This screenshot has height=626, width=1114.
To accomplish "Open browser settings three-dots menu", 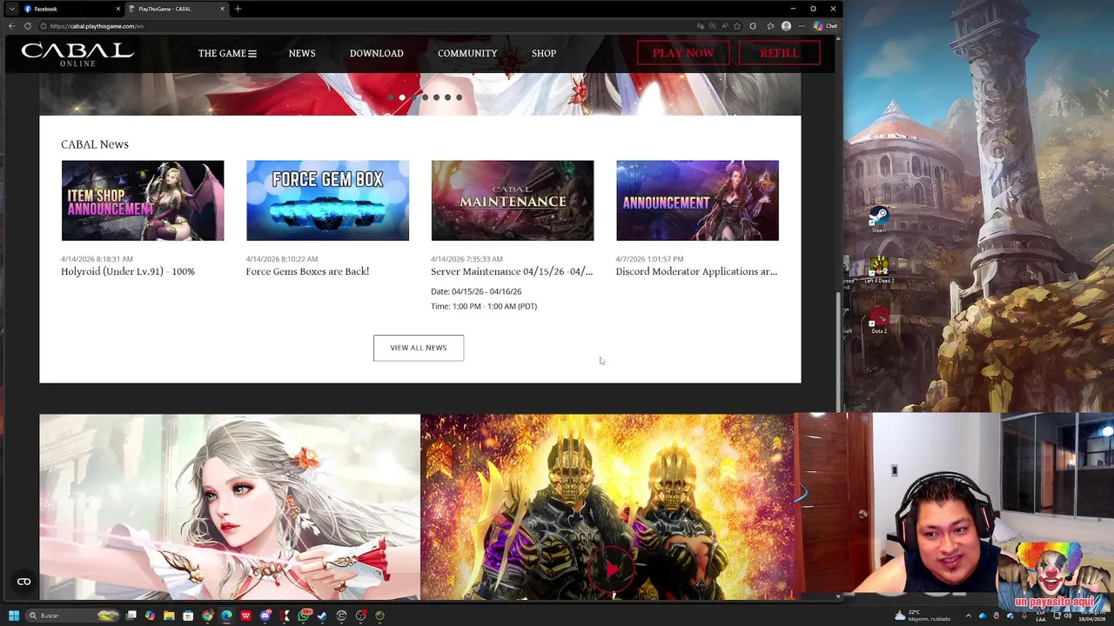I will click(801, 26).
